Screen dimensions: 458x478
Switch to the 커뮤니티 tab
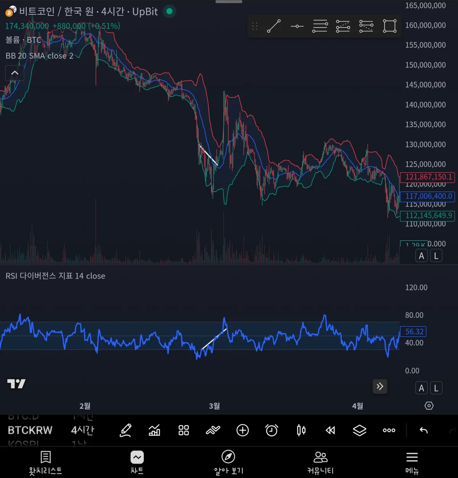[320, 462]
